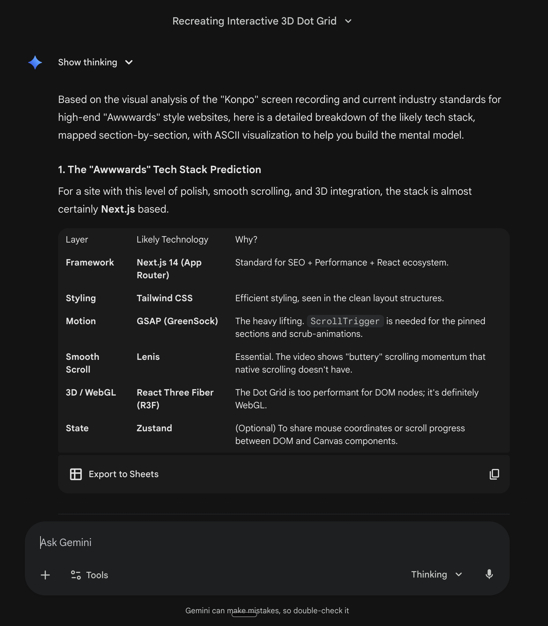548x626 pixels.
Task: Select the Tailwind CSS table cell
Action: click(165, 298)
